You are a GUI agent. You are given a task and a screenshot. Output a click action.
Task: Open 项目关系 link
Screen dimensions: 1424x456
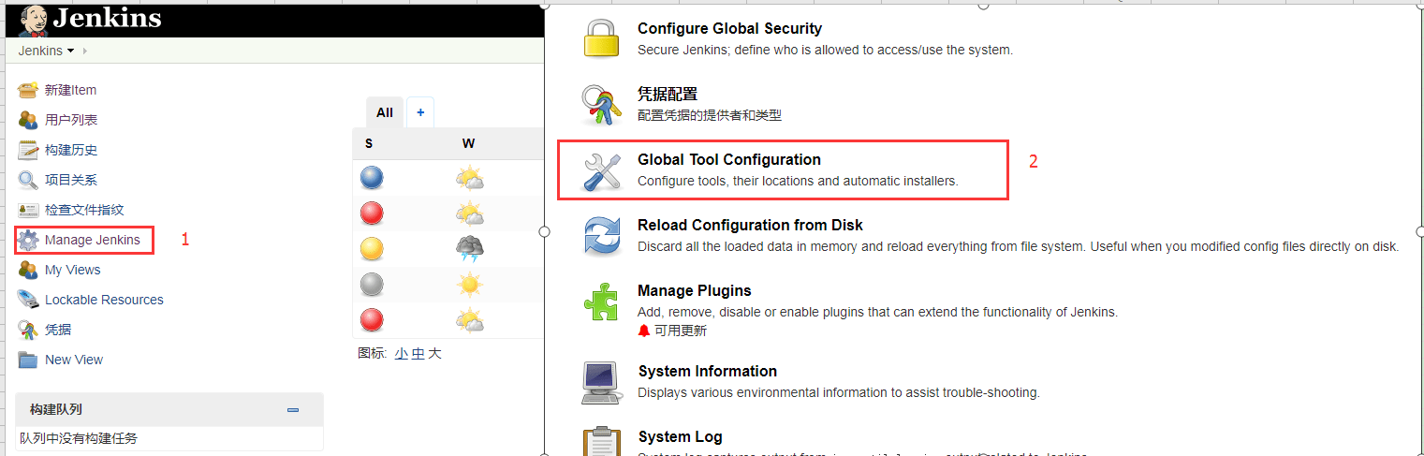(71, 180)
